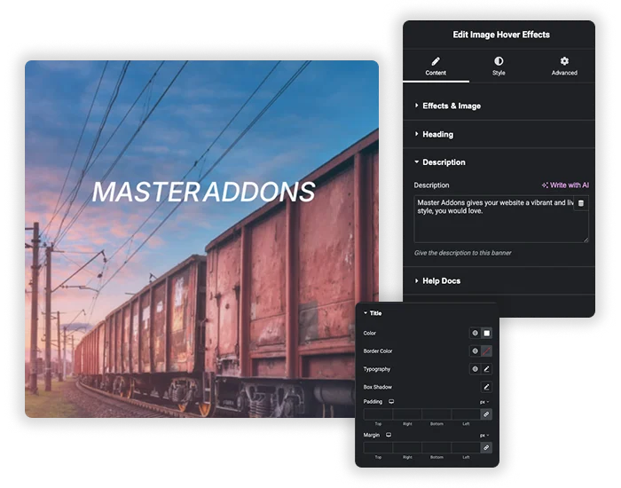Open the Style tab
The width and height of the screenshot is (621, 488).
click(499, 67)
